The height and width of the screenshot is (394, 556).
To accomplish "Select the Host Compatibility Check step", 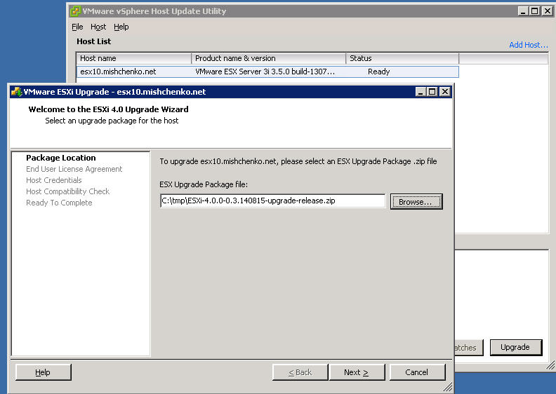I will pos(67,191).
